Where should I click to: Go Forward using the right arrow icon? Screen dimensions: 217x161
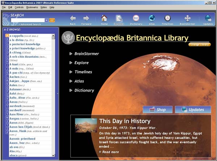click(86, 18)
